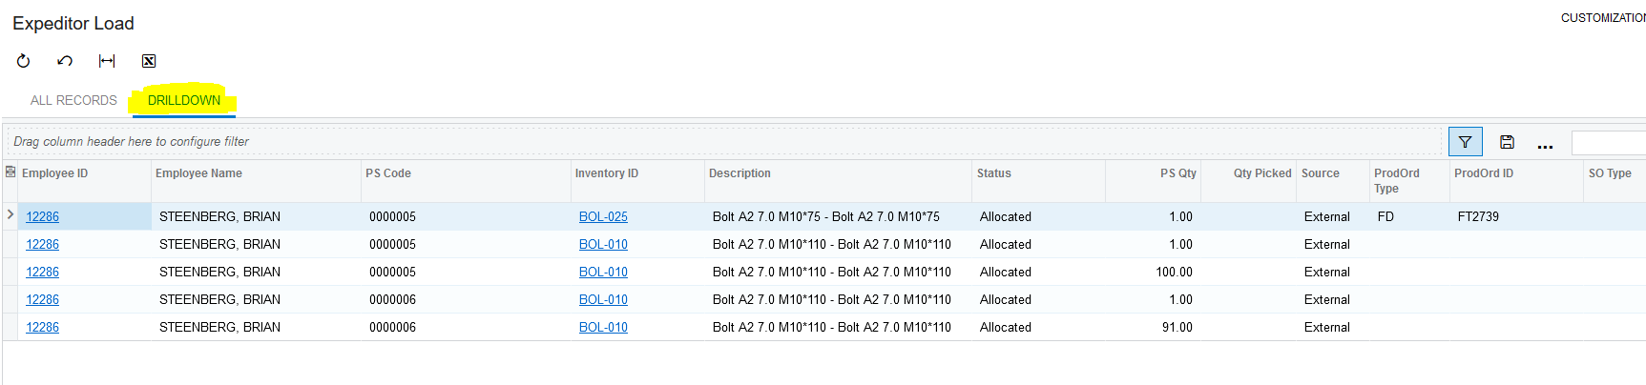Click the grid search input box
Screen dimensions: 1646x385
pos(1608,142)
